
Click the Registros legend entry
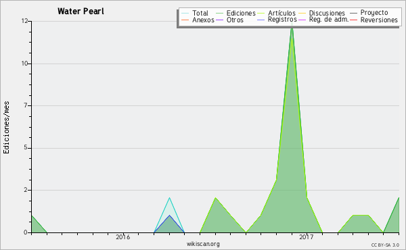coord(277,20)
